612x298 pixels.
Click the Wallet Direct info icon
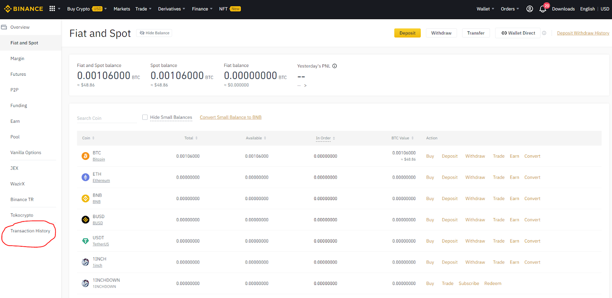point(544,33)
